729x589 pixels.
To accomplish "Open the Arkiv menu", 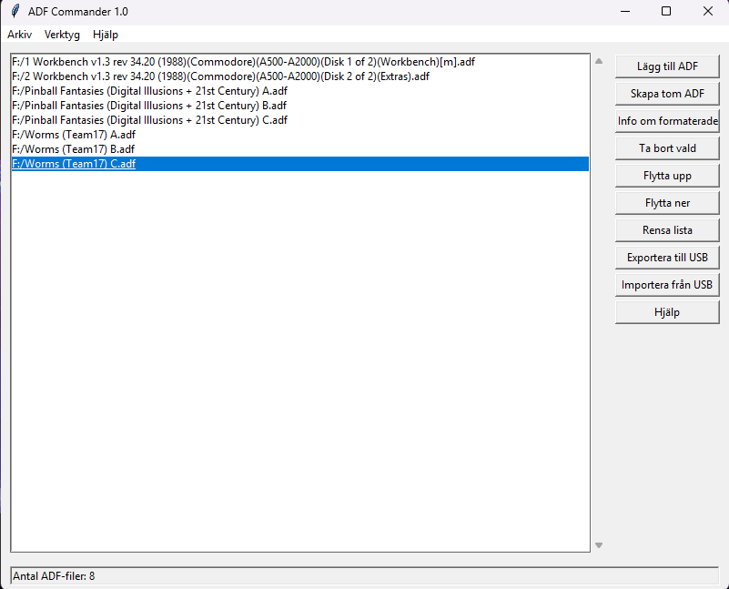I will coord(19,35).
